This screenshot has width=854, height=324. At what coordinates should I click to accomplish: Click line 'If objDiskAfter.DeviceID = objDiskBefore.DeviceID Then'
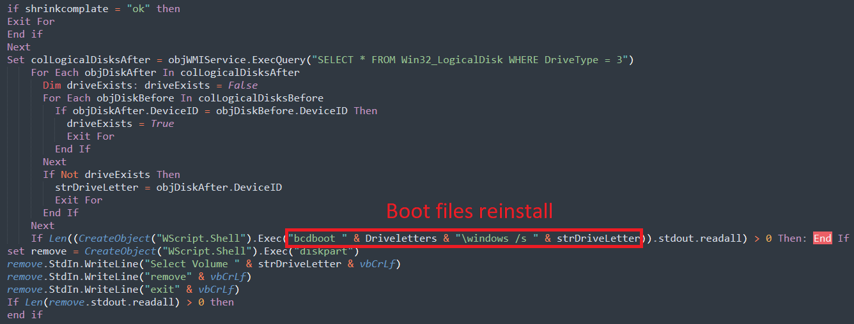point(216,111)
